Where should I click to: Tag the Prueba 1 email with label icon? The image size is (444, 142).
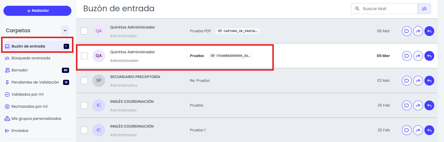point(407,130)
